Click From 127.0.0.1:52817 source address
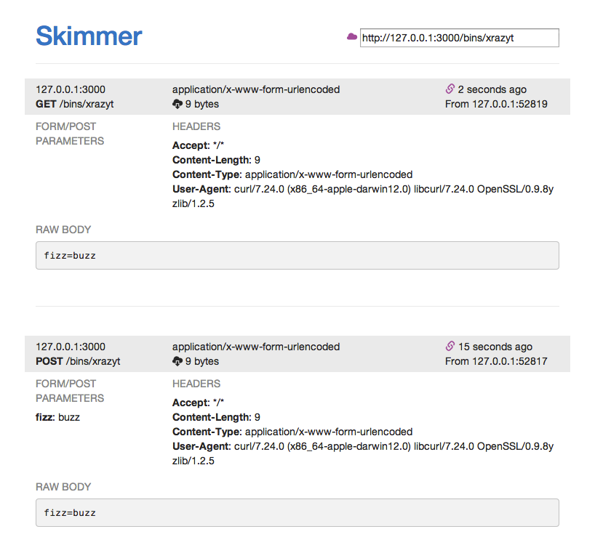The height and width of the screenshot is (545, 595). [496, 361]
